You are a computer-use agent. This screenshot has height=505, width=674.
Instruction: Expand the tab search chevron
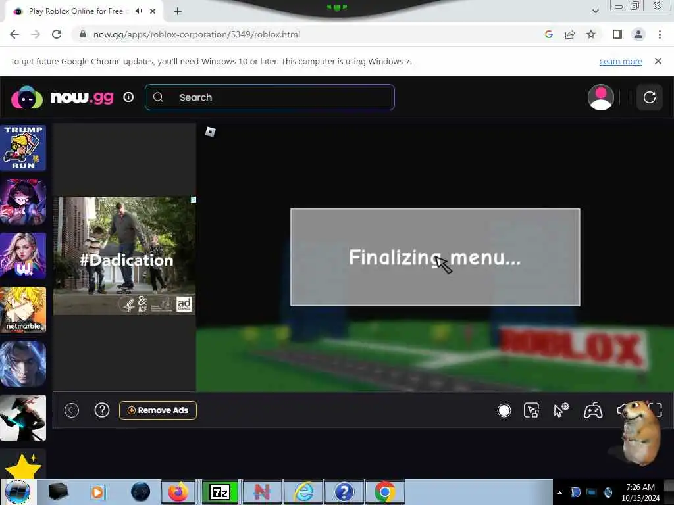[595, 11]
